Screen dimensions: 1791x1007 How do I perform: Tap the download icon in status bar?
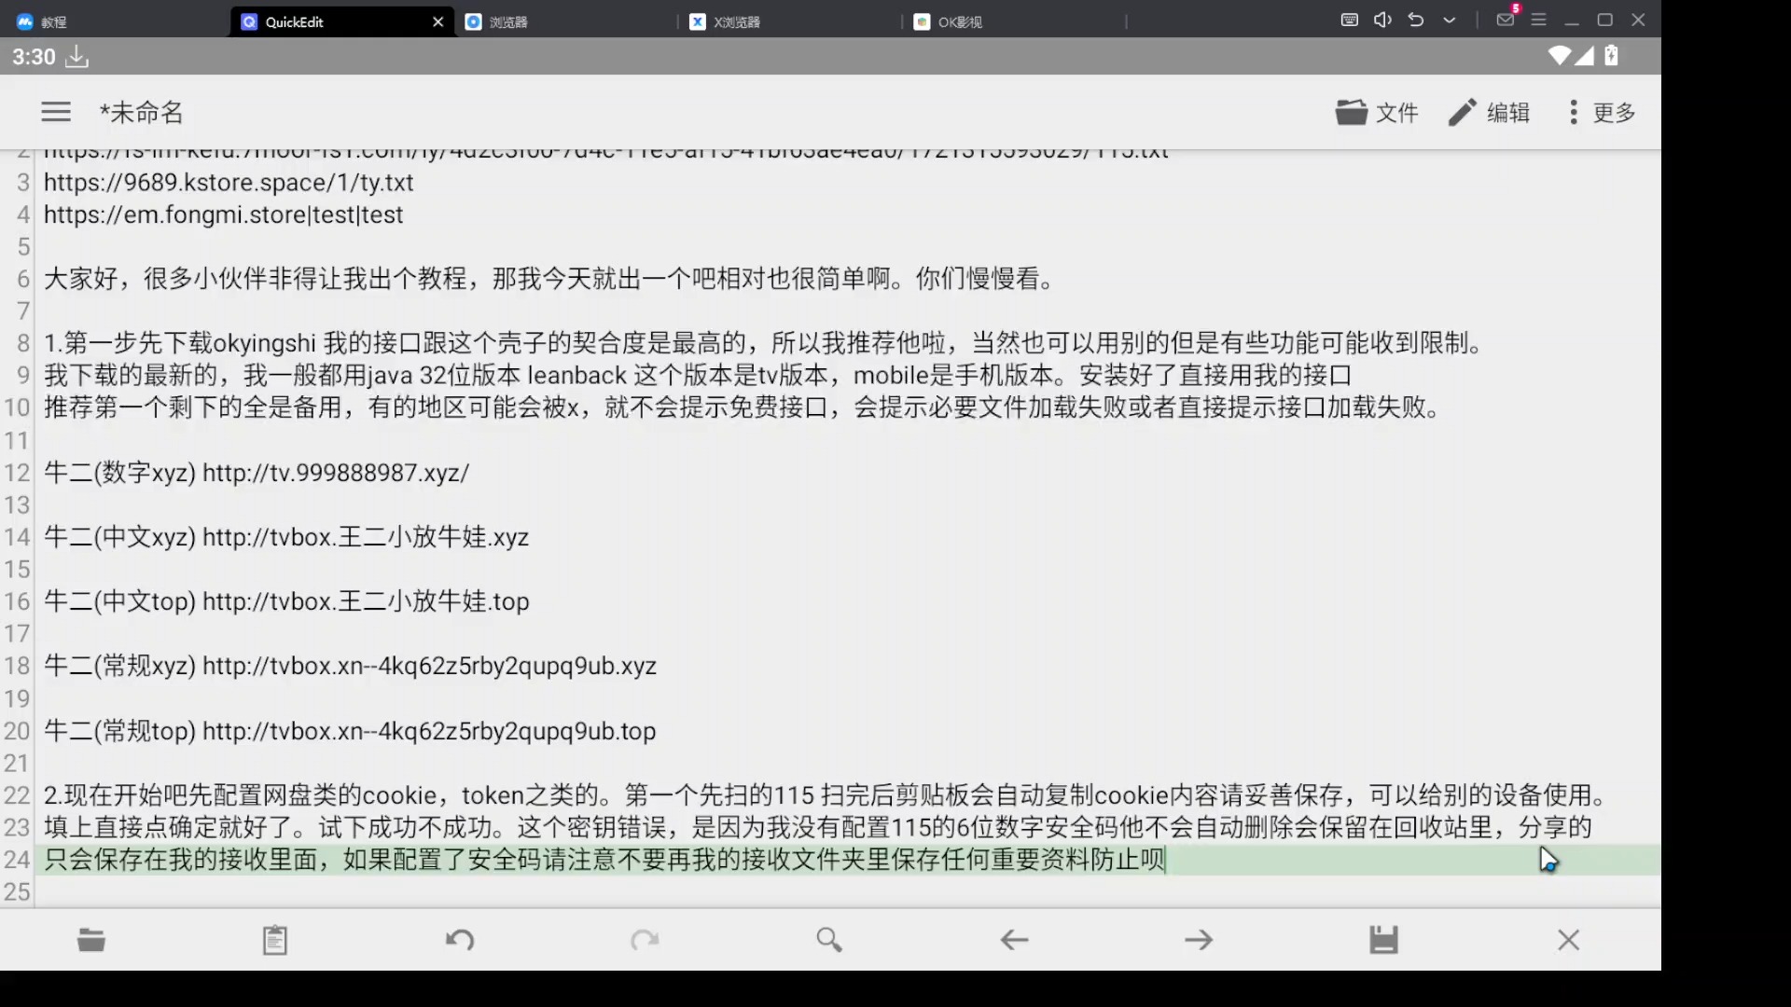(76, 57)
